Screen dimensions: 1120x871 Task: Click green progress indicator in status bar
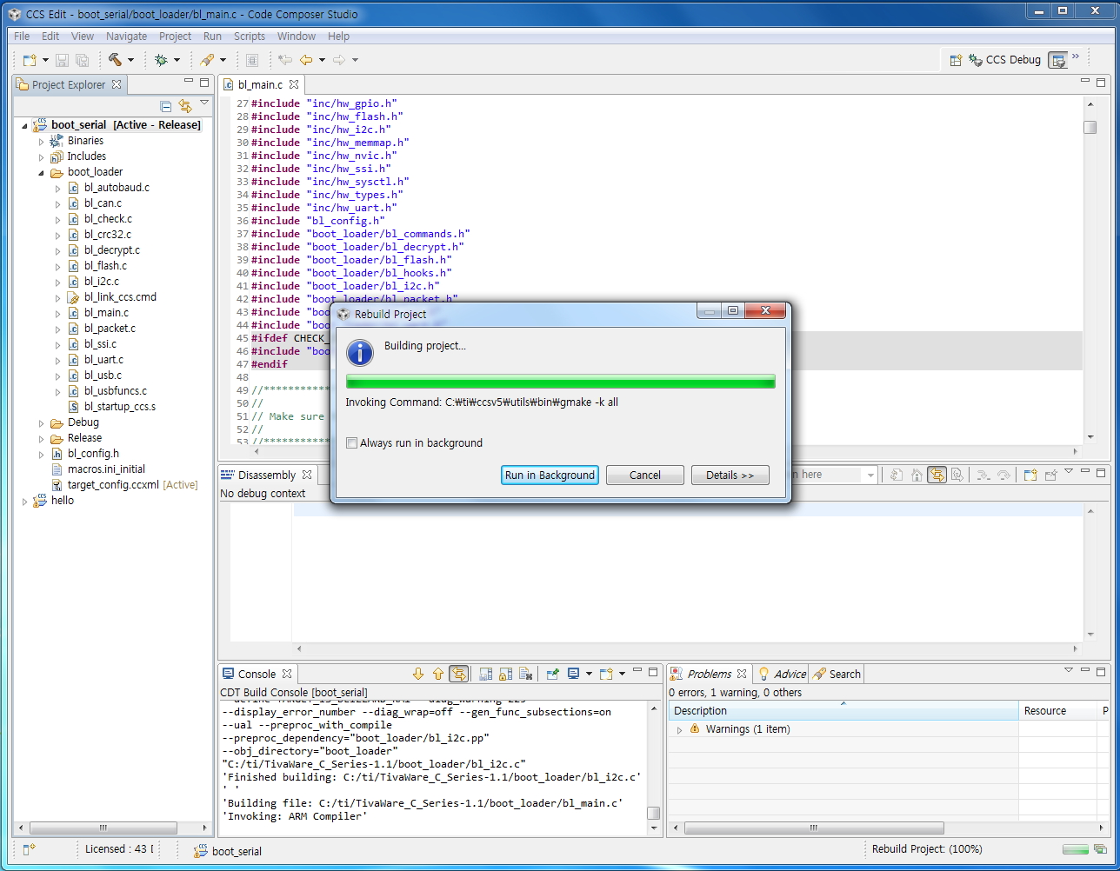pos(1076,849)
